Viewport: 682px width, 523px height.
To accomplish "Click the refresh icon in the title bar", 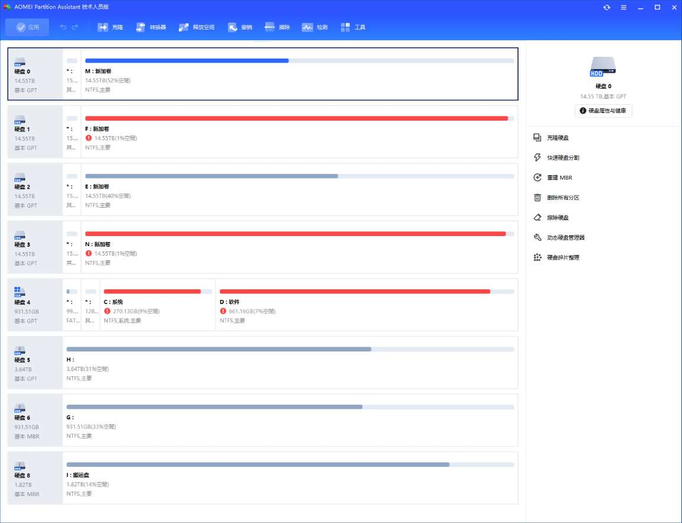I will tap(607, 7).
